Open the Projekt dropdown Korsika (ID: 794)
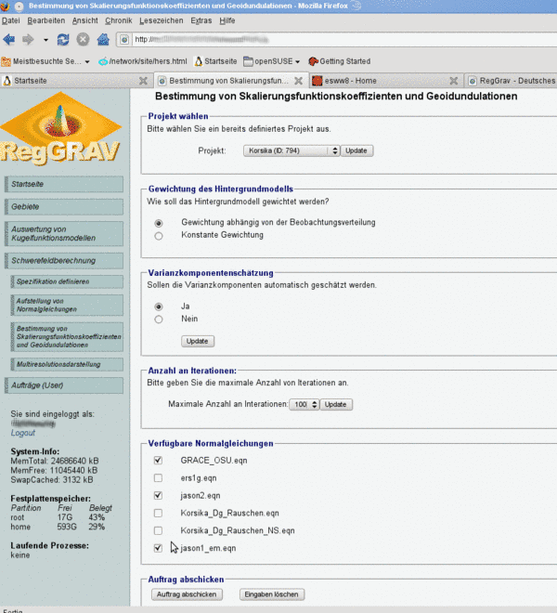The width and height of the screenshot is (557, 613). (x=291, y=150)
